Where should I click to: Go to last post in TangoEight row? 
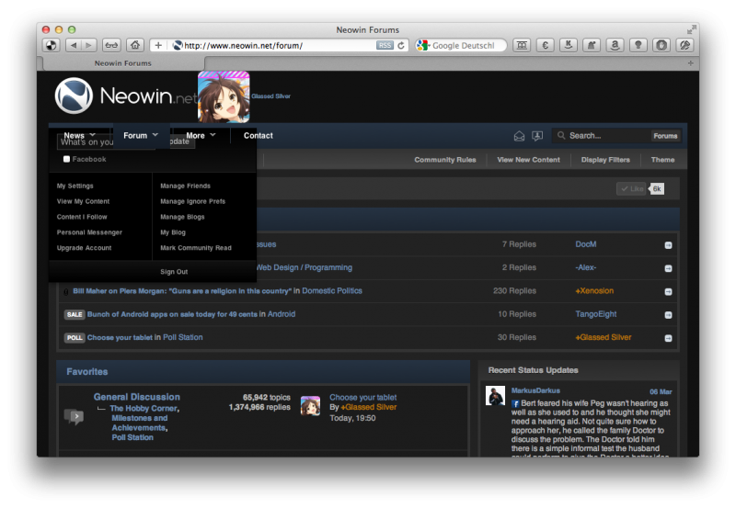pos(668,315)
